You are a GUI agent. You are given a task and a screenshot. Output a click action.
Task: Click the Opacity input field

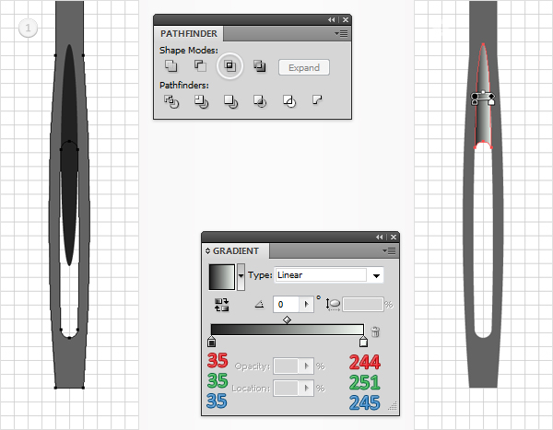pos(286,366)
